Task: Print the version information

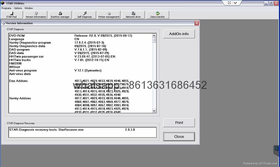Action: click(x=179, y=123)
